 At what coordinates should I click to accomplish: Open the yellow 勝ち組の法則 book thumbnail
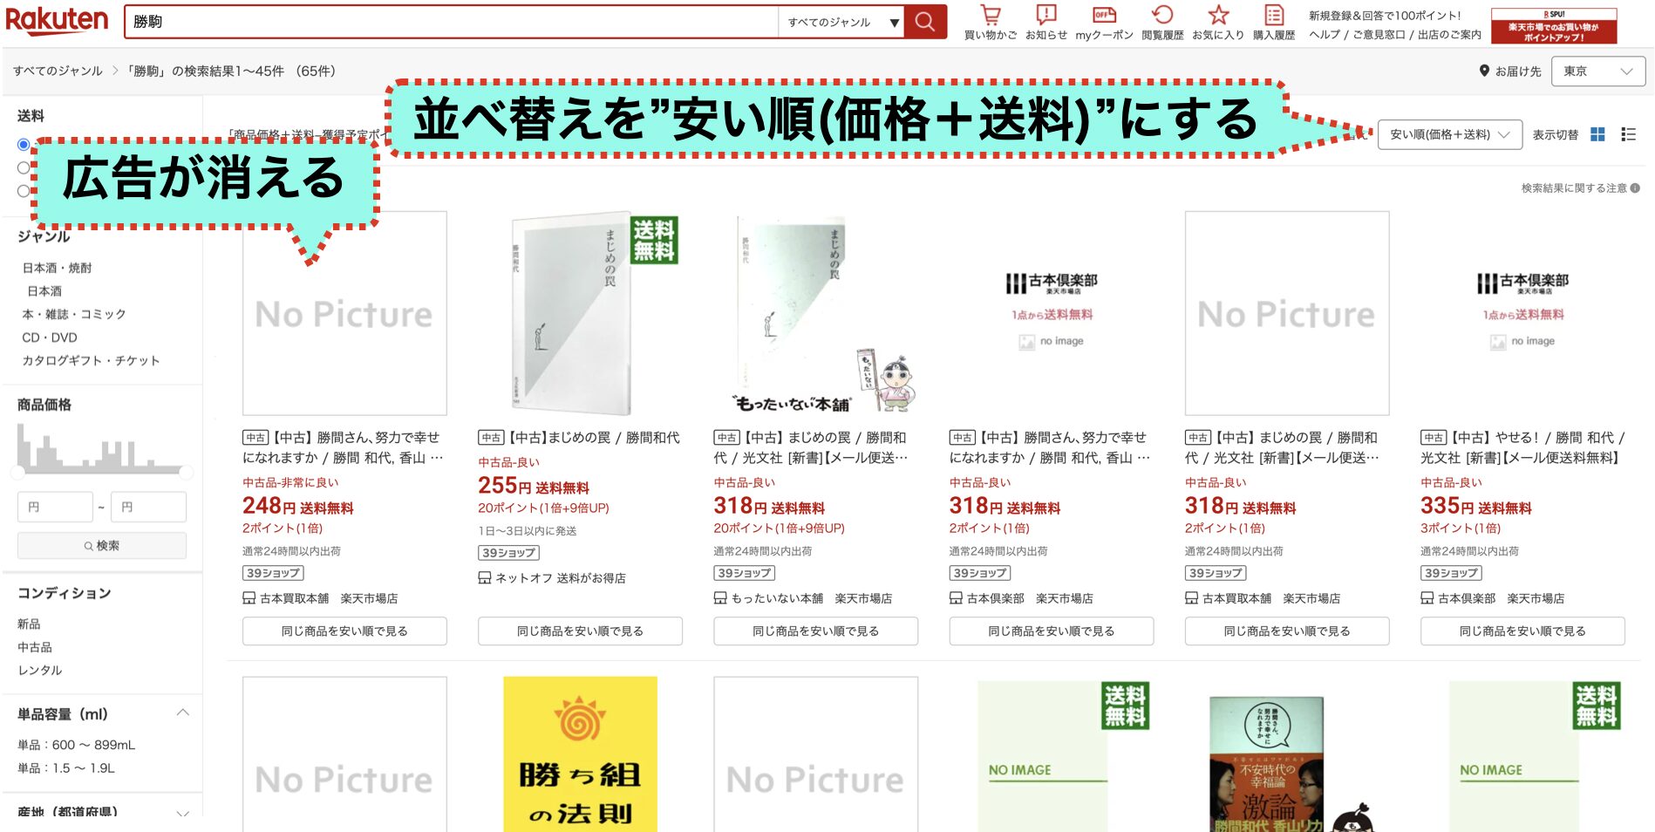pos(580,754)
